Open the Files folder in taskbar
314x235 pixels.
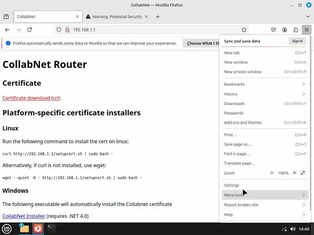pos(24,229)
